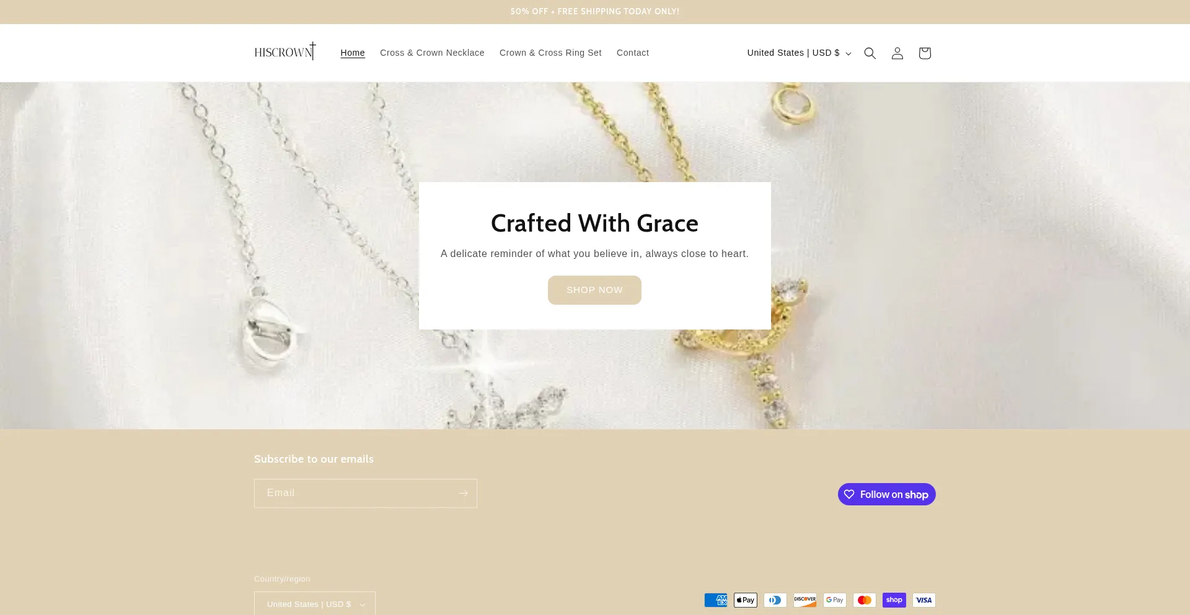Open Crown & Cross Ring Set page

pos(550,53)
